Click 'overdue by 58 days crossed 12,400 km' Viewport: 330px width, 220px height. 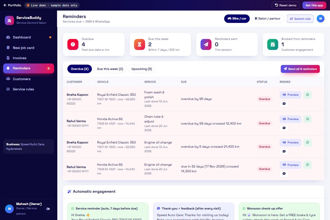pos(211,124)
